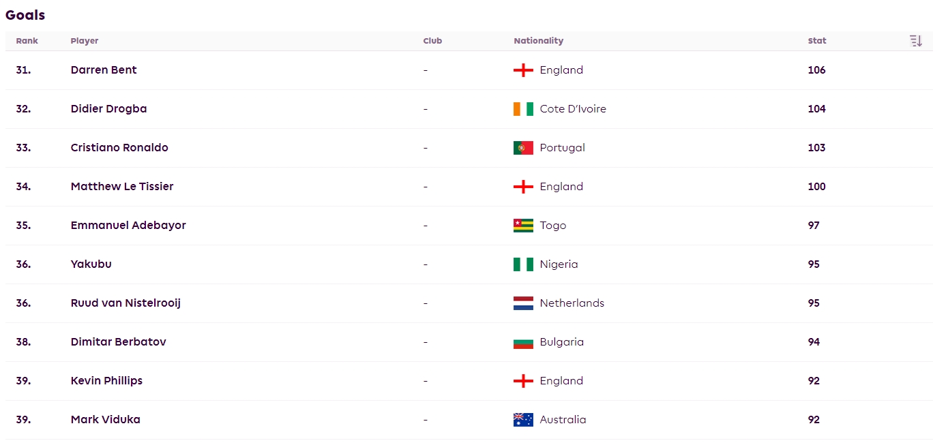This screenshot has width=948, height=443.
Task: Click the Cote D'Ivoire flag icon
Action: pyautogui.click(x=523, y=109)
